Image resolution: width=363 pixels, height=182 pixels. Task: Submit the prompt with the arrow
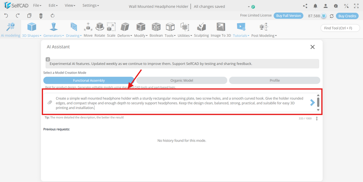point(313,103)
